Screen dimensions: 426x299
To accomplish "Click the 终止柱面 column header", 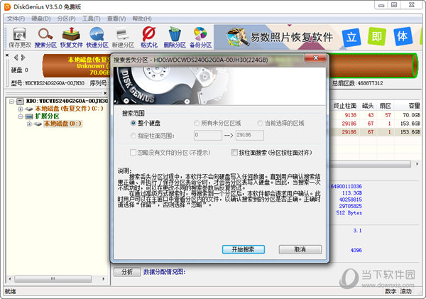I will [345, 106].
